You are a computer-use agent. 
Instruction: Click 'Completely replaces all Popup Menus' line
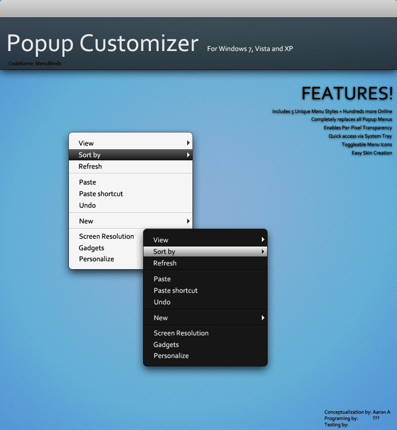click(351, 119)
